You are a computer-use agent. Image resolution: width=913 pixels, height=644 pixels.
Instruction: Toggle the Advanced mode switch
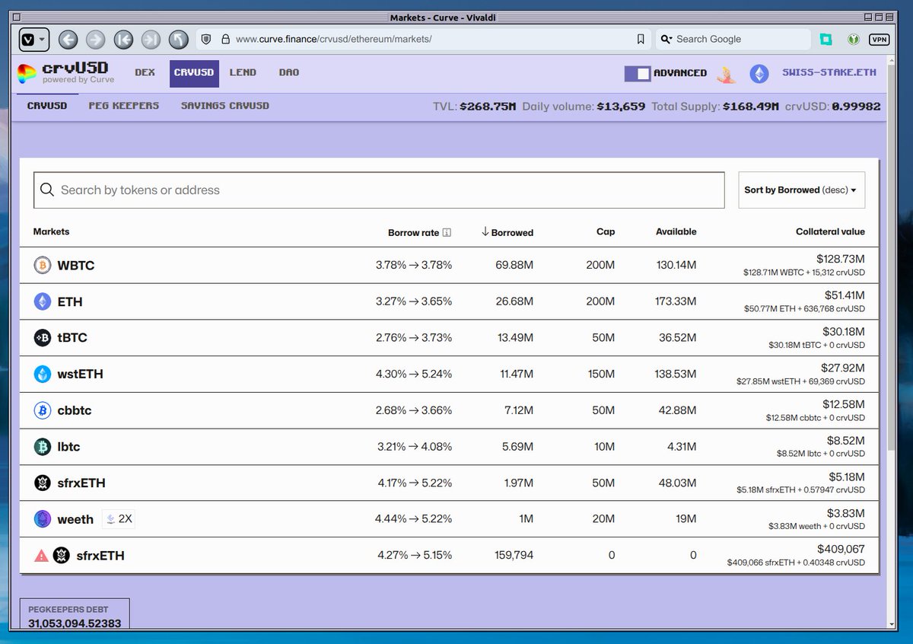coord(638,73)
